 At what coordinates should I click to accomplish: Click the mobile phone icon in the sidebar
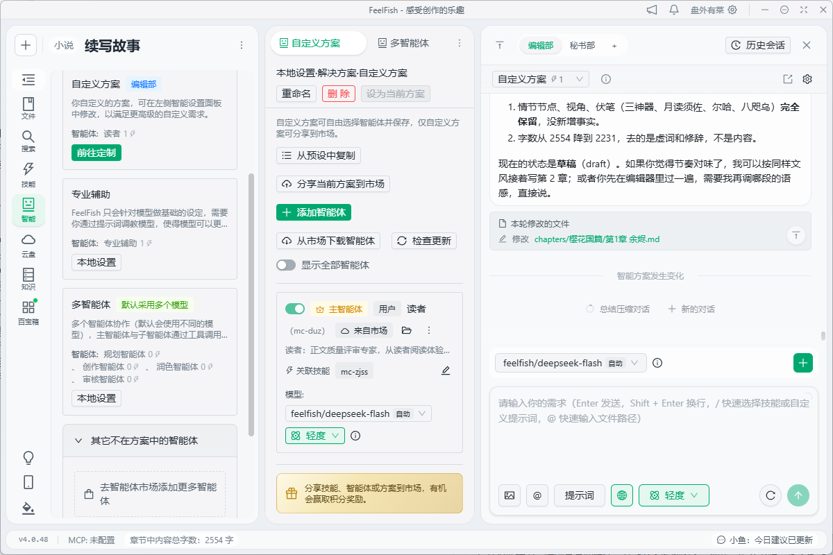click(x=28, y=482)
